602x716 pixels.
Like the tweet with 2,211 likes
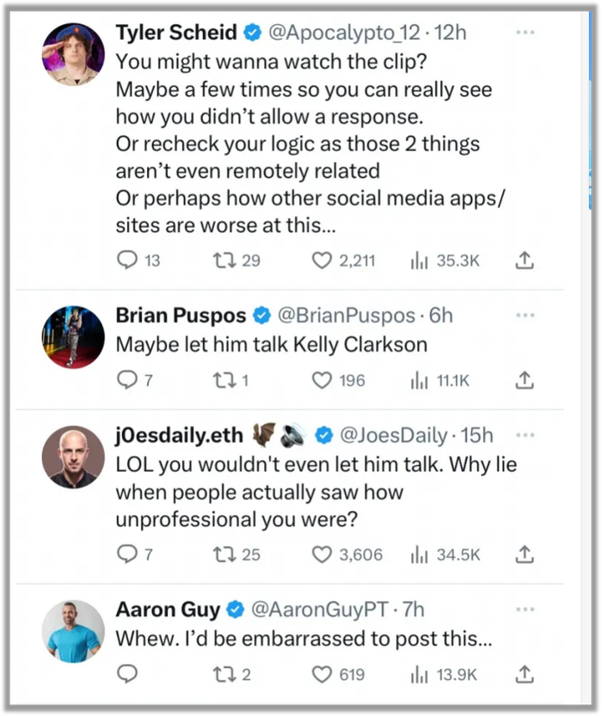(322, 260)
